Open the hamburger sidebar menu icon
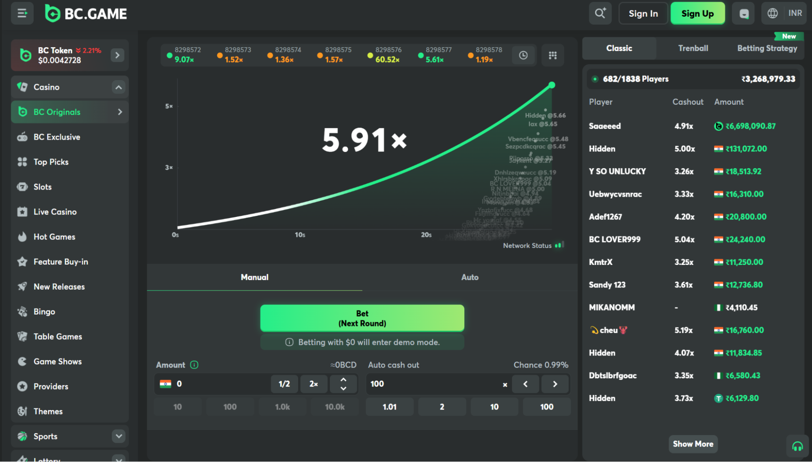812x462 pixels. (x=22, y=13)
